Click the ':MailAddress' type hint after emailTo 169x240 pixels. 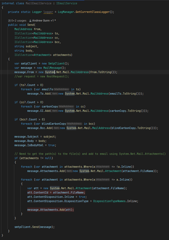coord(61,89)
